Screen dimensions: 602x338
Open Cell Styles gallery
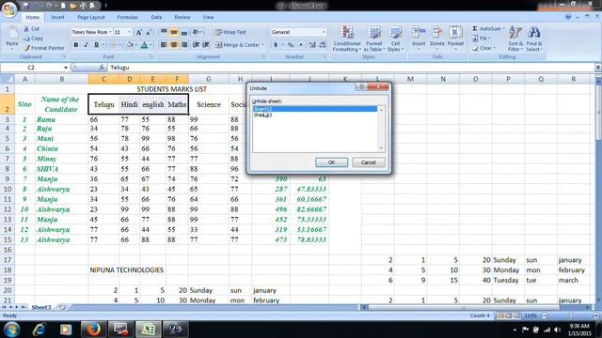[x=395, y=38]
